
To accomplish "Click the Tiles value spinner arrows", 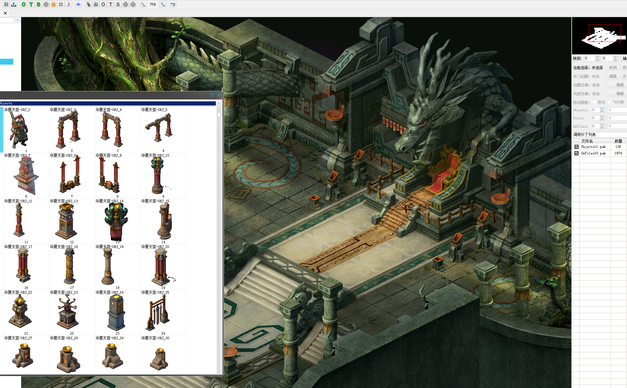I will pos(602,118).
